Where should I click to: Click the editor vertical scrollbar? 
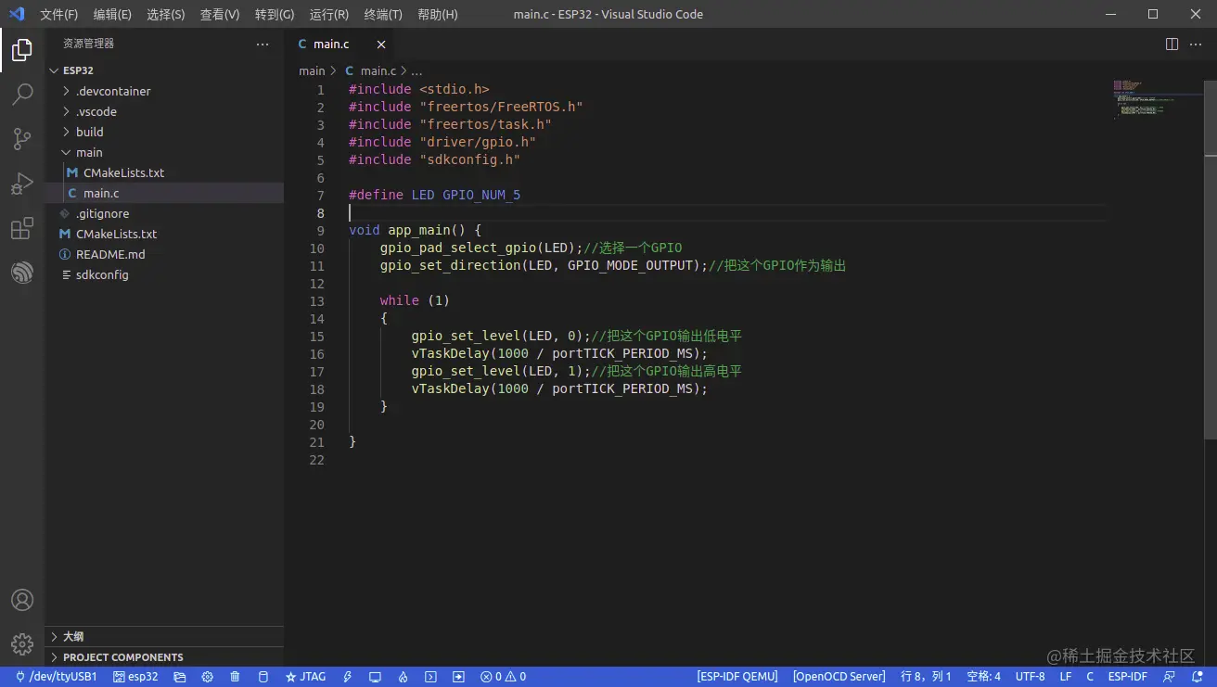tap(1211, 260)
